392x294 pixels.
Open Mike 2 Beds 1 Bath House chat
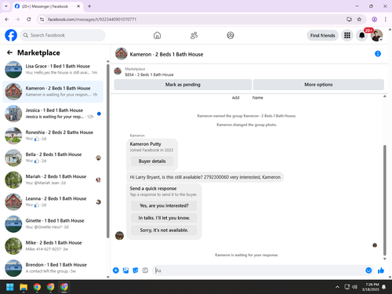[53, 246]
